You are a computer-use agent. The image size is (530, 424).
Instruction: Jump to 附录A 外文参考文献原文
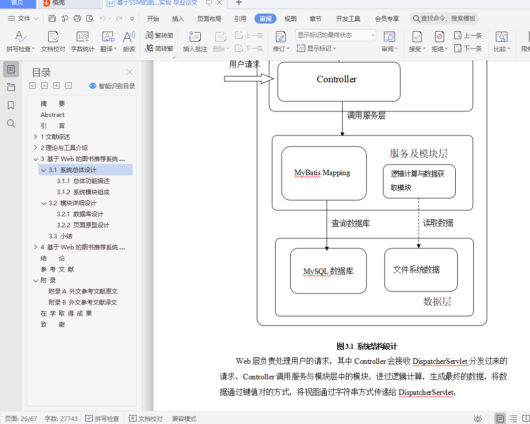pyautogui.click(x=83, y=291)
